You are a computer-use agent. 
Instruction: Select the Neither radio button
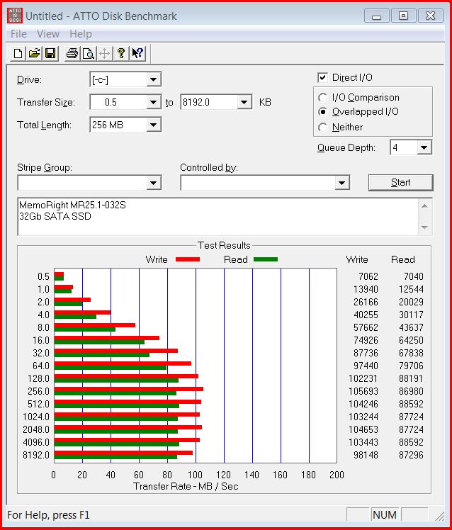coord(322,128)
